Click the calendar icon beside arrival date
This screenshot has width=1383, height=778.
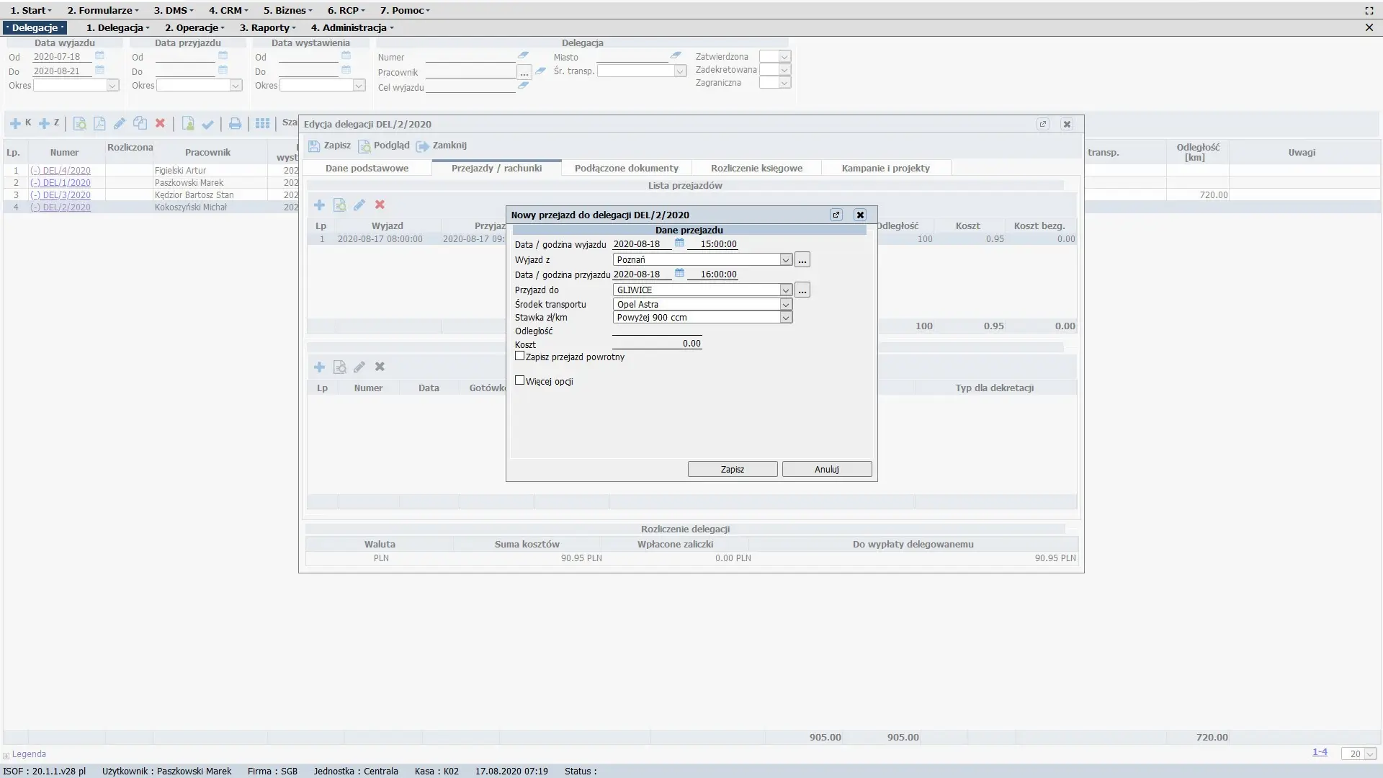[x=679, y=274]
